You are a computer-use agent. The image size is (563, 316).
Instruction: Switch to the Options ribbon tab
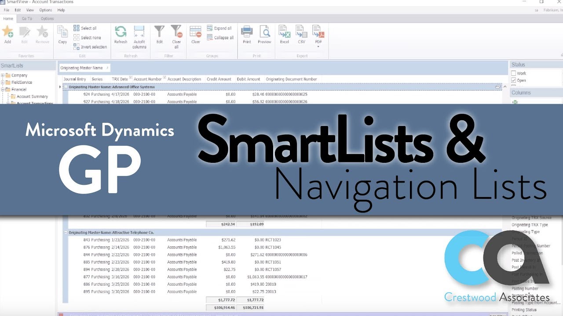pyautogui.click(x=47, y=18)
